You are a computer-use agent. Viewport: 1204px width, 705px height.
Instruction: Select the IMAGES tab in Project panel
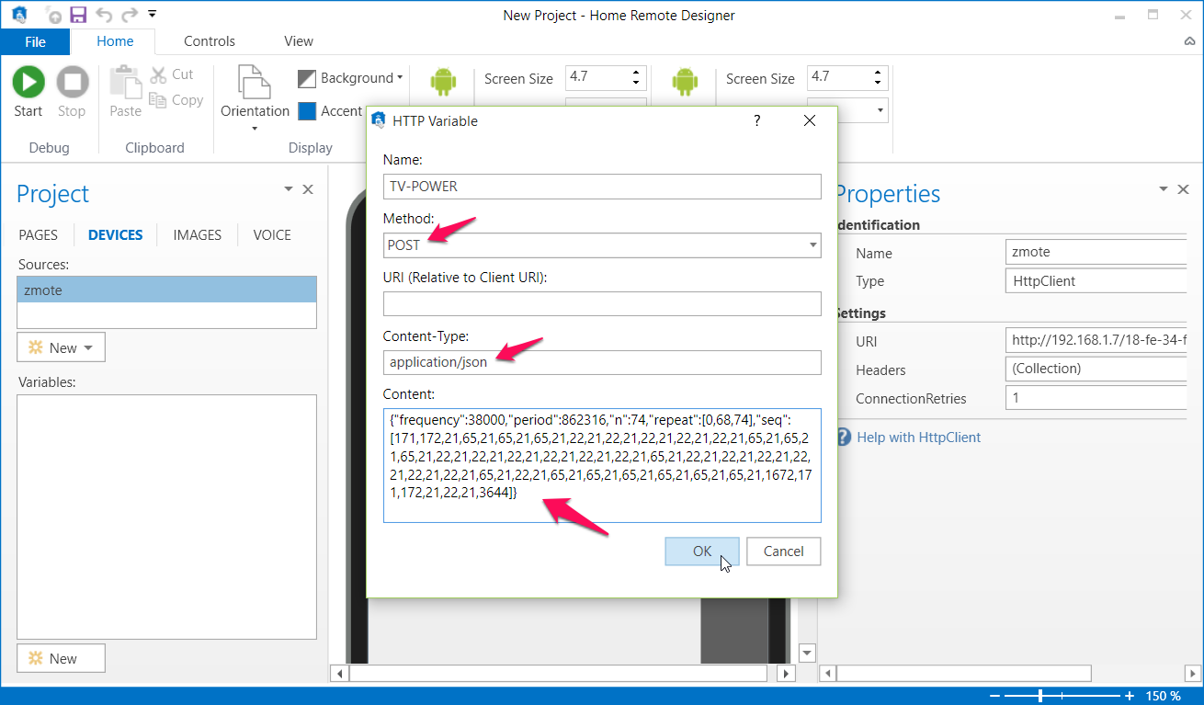pyautogui.click(x=197, y=234)
